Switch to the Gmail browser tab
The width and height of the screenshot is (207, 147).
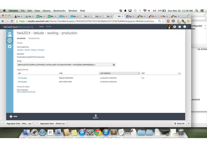[164, 16]
